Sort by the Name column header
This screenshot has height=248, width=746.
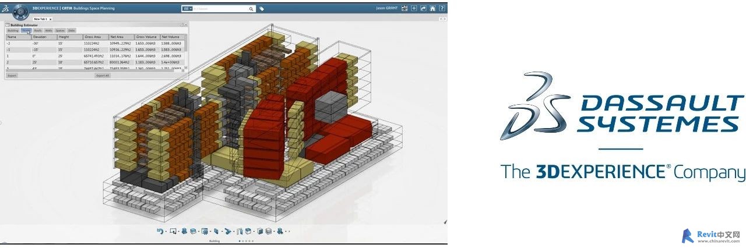(x=19, y=37)
